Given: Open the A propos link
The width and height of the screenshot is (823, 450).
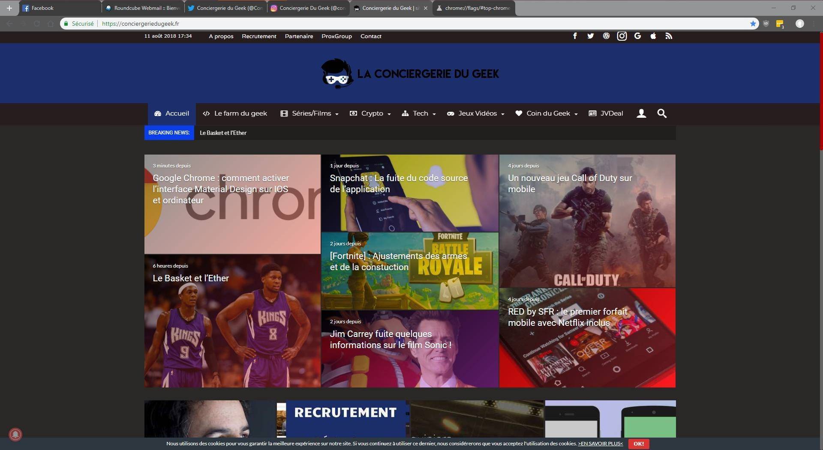Looking at the screenshot, I should click(221, 36).
